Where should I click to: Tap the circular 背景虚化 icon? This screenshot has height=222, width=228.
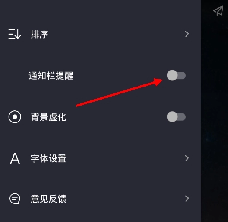pos(15,117)
